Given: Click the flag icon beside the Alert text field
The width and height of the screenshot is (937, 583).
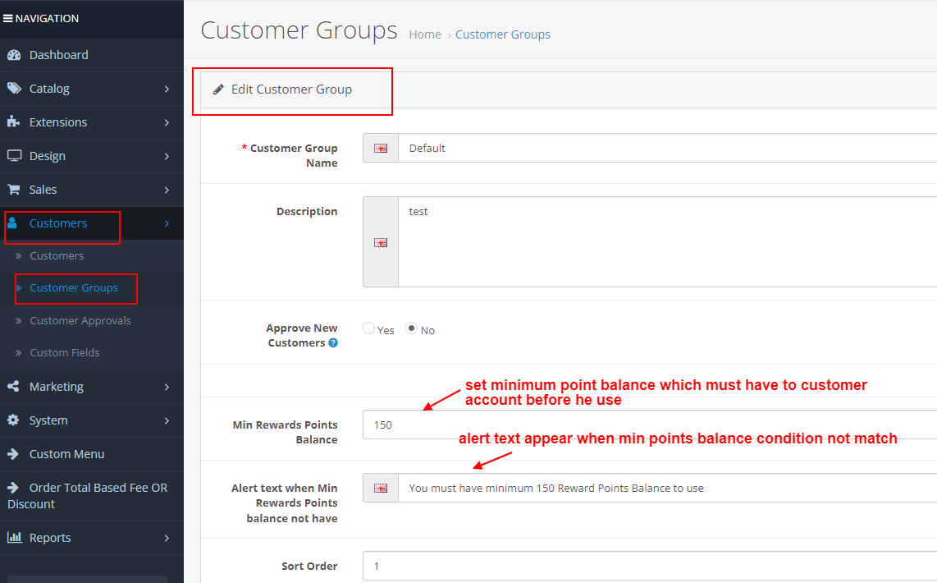Looking at the screenshot, I should pos(380,488).
